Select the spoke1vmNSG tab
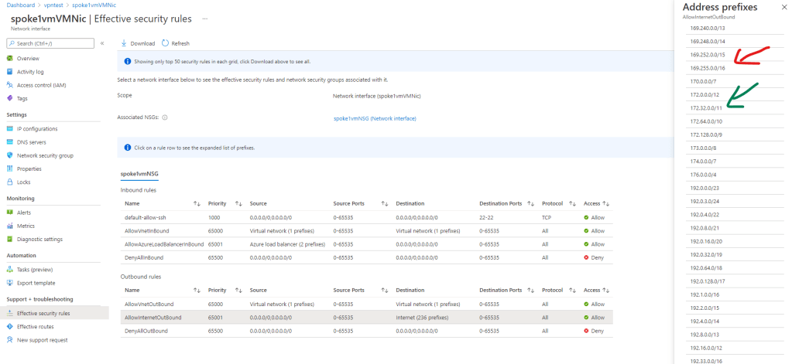 coord(139,174)
